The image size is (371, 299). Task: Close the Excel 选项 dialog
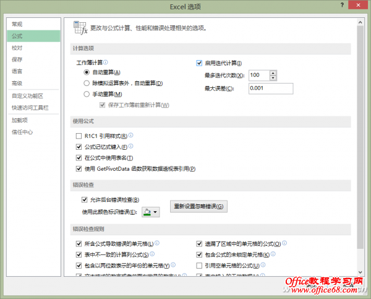point(358,5)
